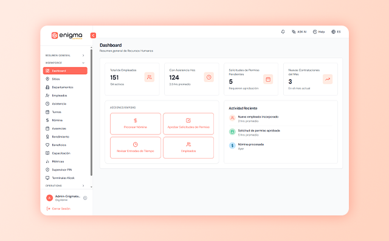
Task: Click the Métricas chart icon
Action: (x=47, y=161)
